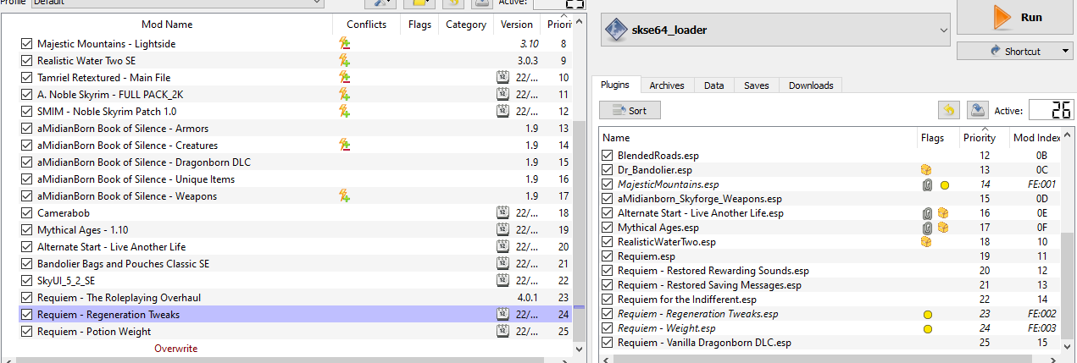This screenshot has height=363, width=1077.
Task: Sort mod list by Priority column header
Action: pyautogui.click(x=559, y=25)
